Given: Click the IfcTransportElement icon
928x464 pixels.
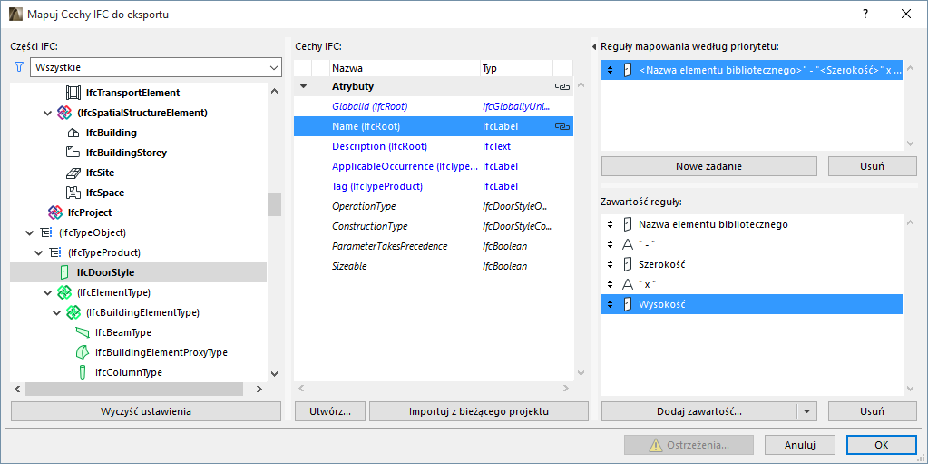Looking at the screenshot, I should [73, 93].
